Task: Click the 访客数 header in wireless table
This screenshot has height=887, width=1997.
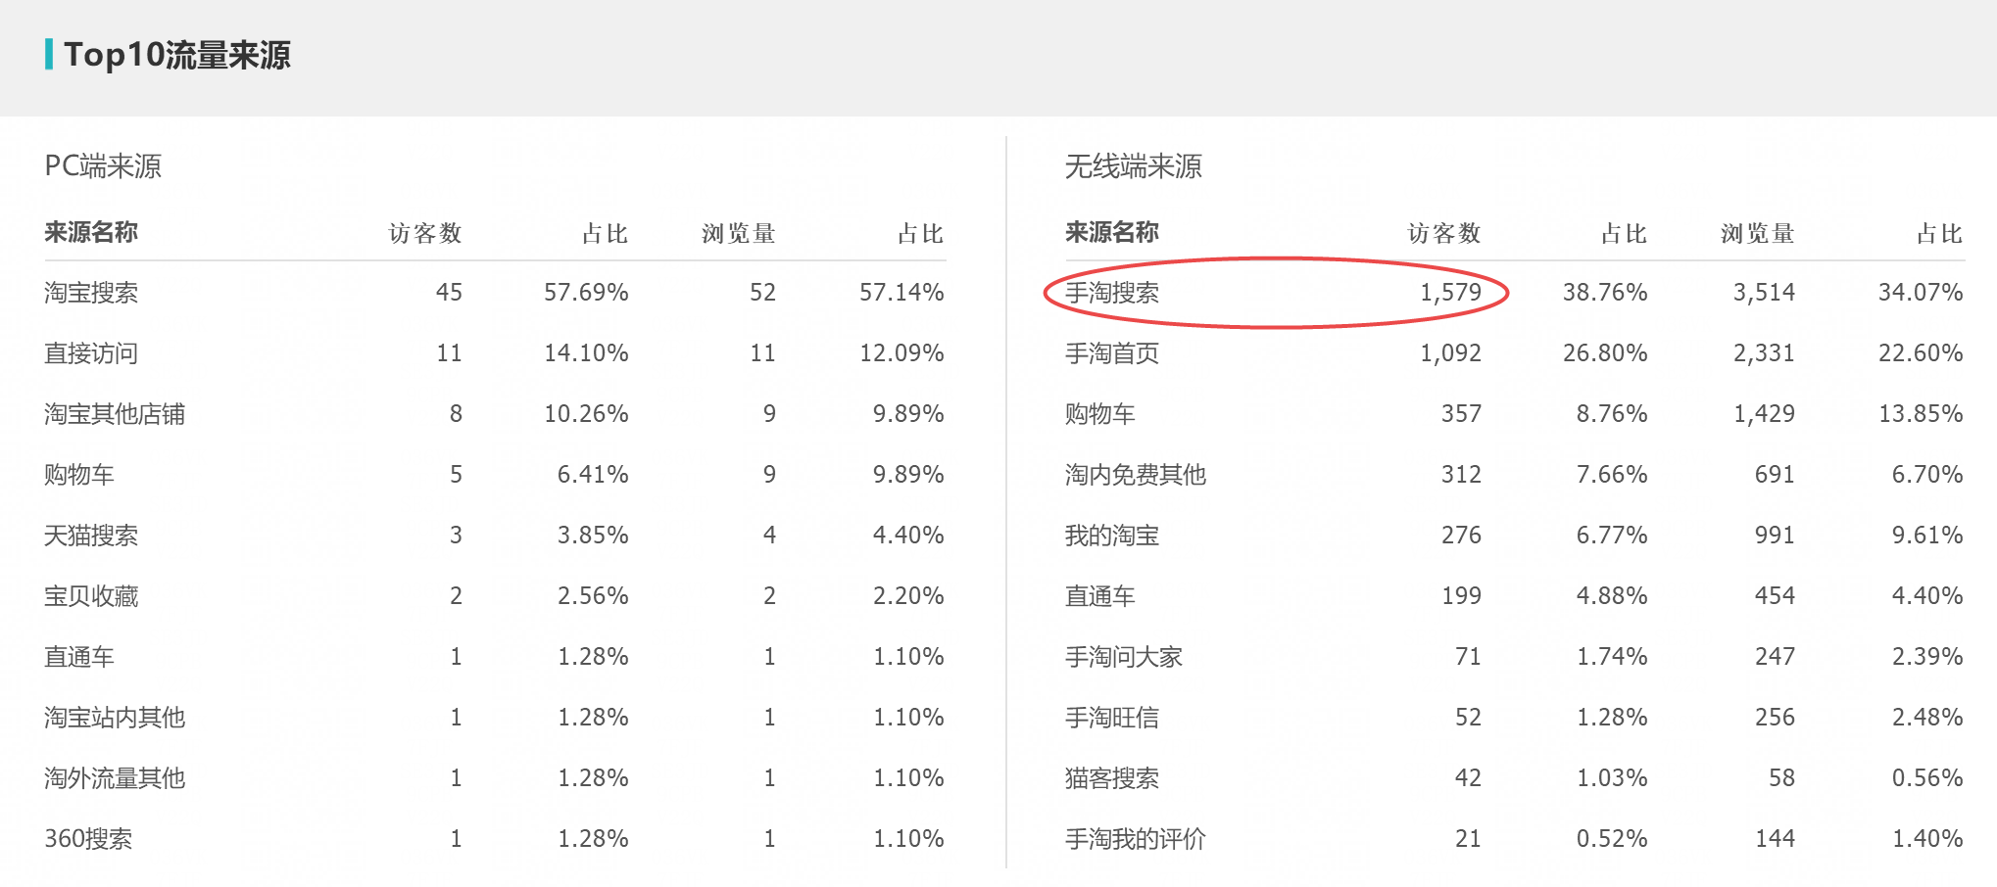Action: [1444, 233]
